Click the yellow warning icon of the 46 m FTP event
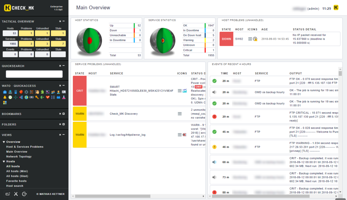 tap(215, 147)
